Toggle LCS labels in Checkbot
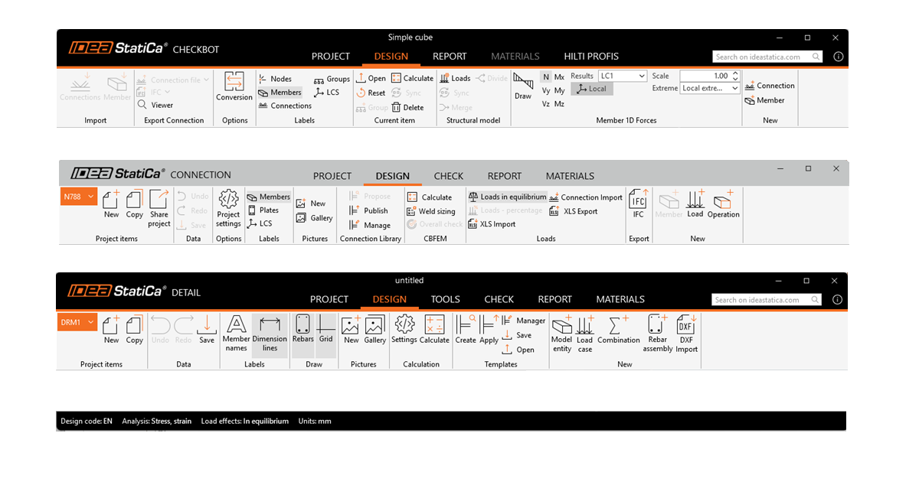The image size is (919, 482). click(x=326, y=93)
